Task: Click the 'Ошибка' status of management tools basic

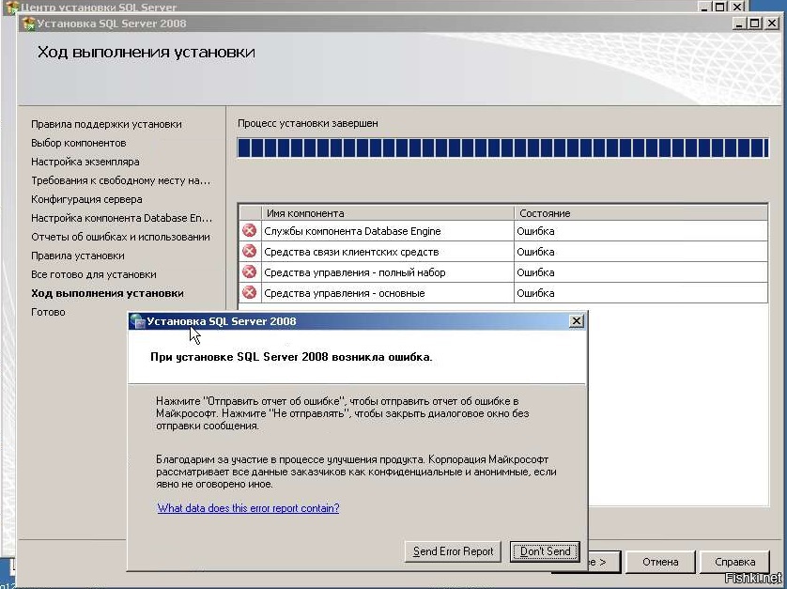Action: tap(535, 293)
